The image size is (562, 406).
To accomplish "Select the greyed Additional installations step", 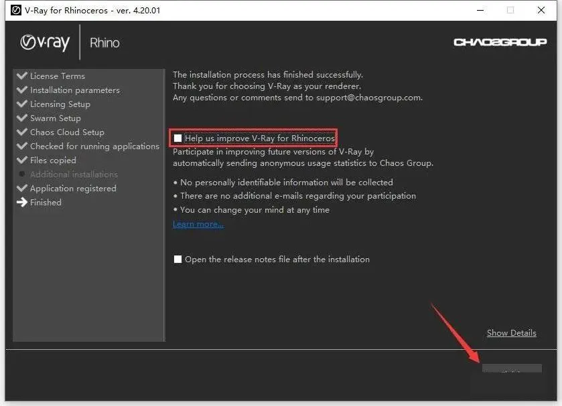I will 74,175.
